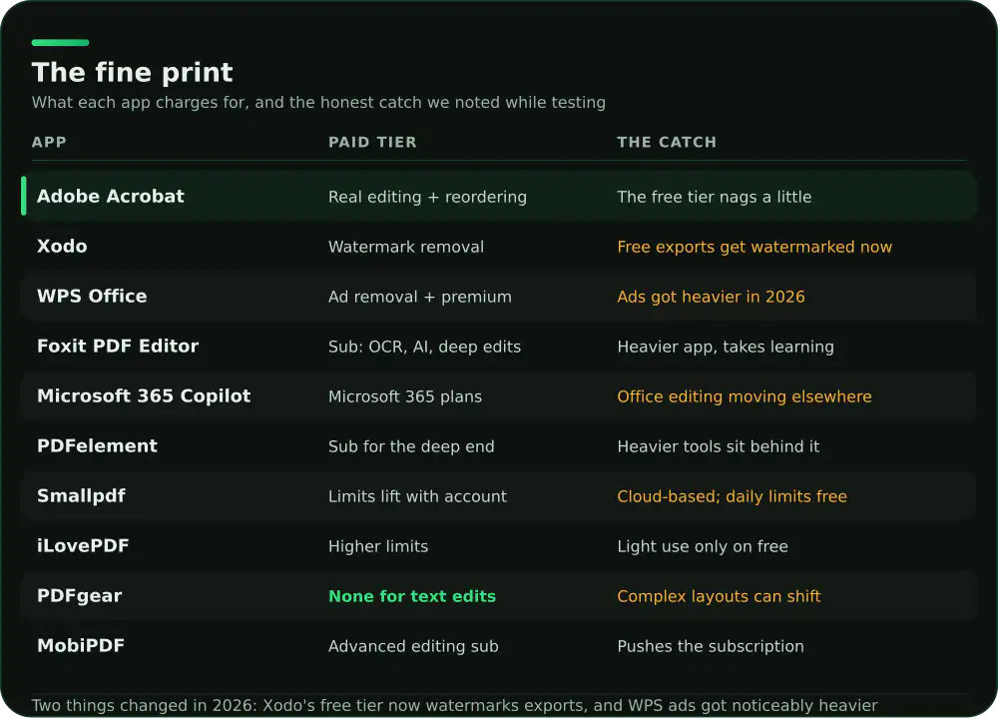998x718 pixels.
Task: Click green 'None for text edits'
Action: [x=412, y=596]
